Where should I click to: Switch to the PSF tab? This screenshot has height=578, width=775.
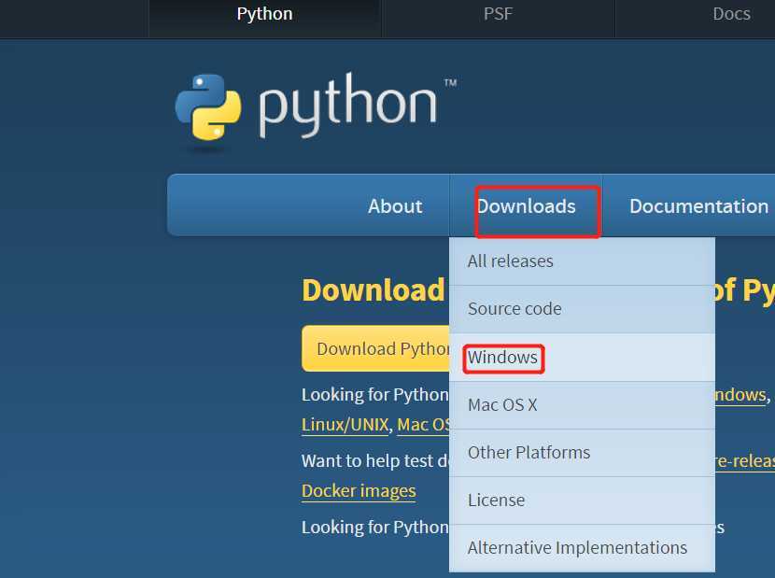click(499, 15)
